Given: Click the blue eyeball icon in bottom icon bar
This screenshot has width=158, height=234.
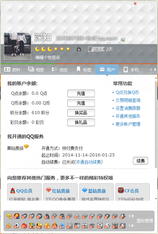Looking at the screenshot, I should (16, 226).
